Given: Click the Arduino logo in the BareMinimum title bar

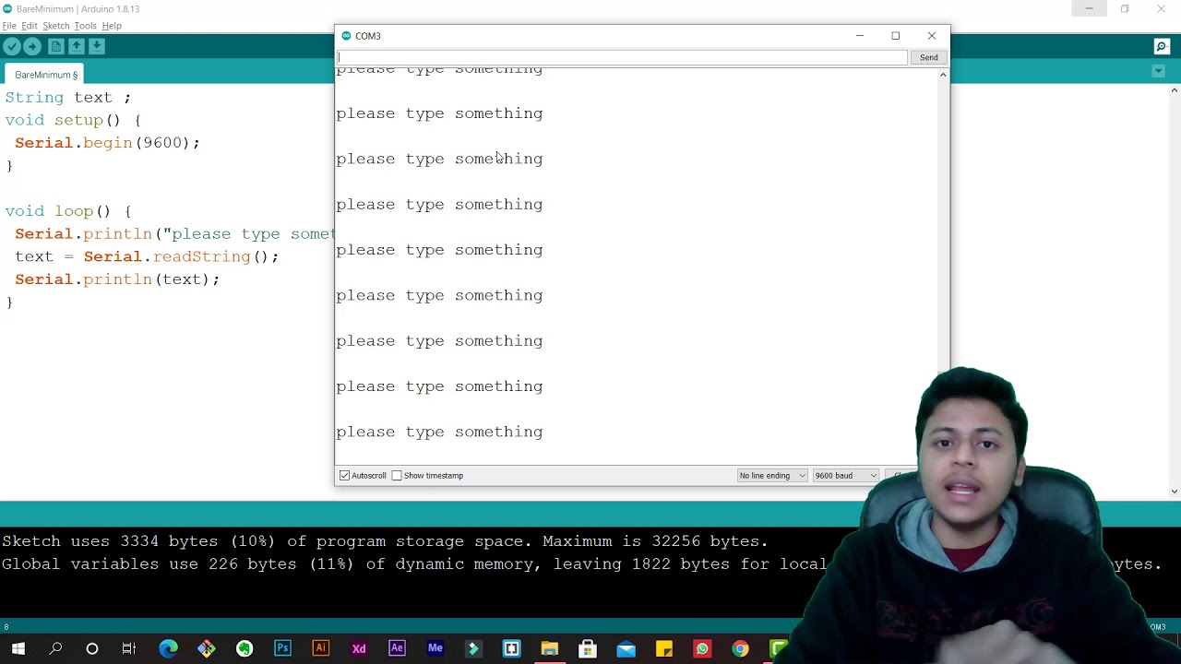Looking at the screenshot, I should click(7, 9).
